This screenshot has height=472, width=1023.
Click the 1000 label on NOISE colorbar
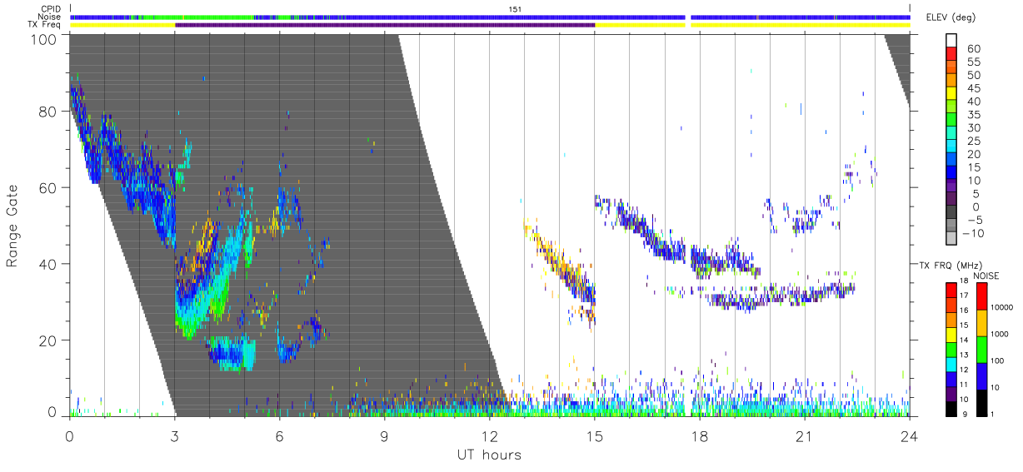point(1001,335)
